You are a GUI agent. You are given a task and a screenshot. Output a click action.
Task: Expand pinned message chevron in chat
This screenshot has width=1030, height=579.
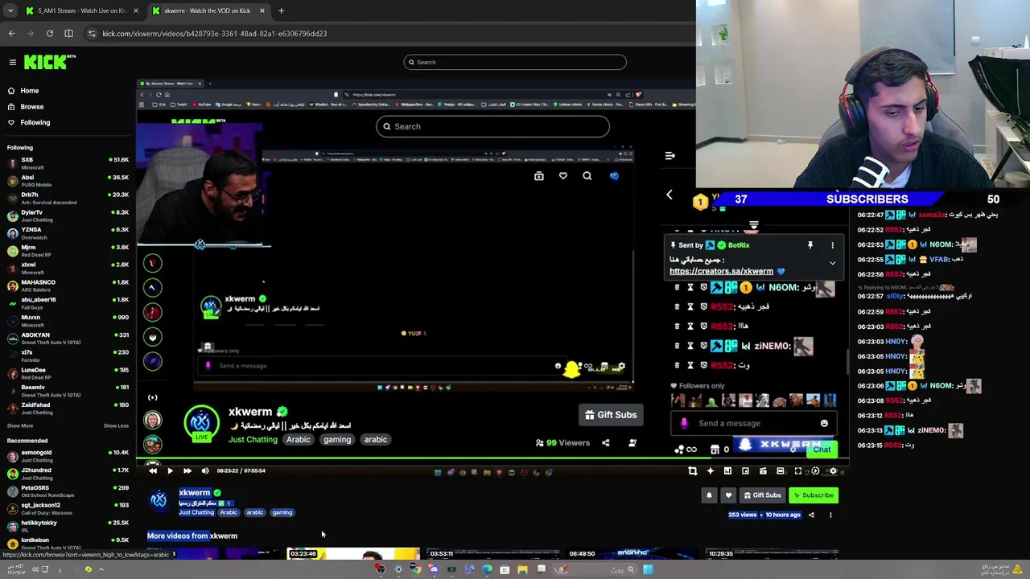coord(832,263)
